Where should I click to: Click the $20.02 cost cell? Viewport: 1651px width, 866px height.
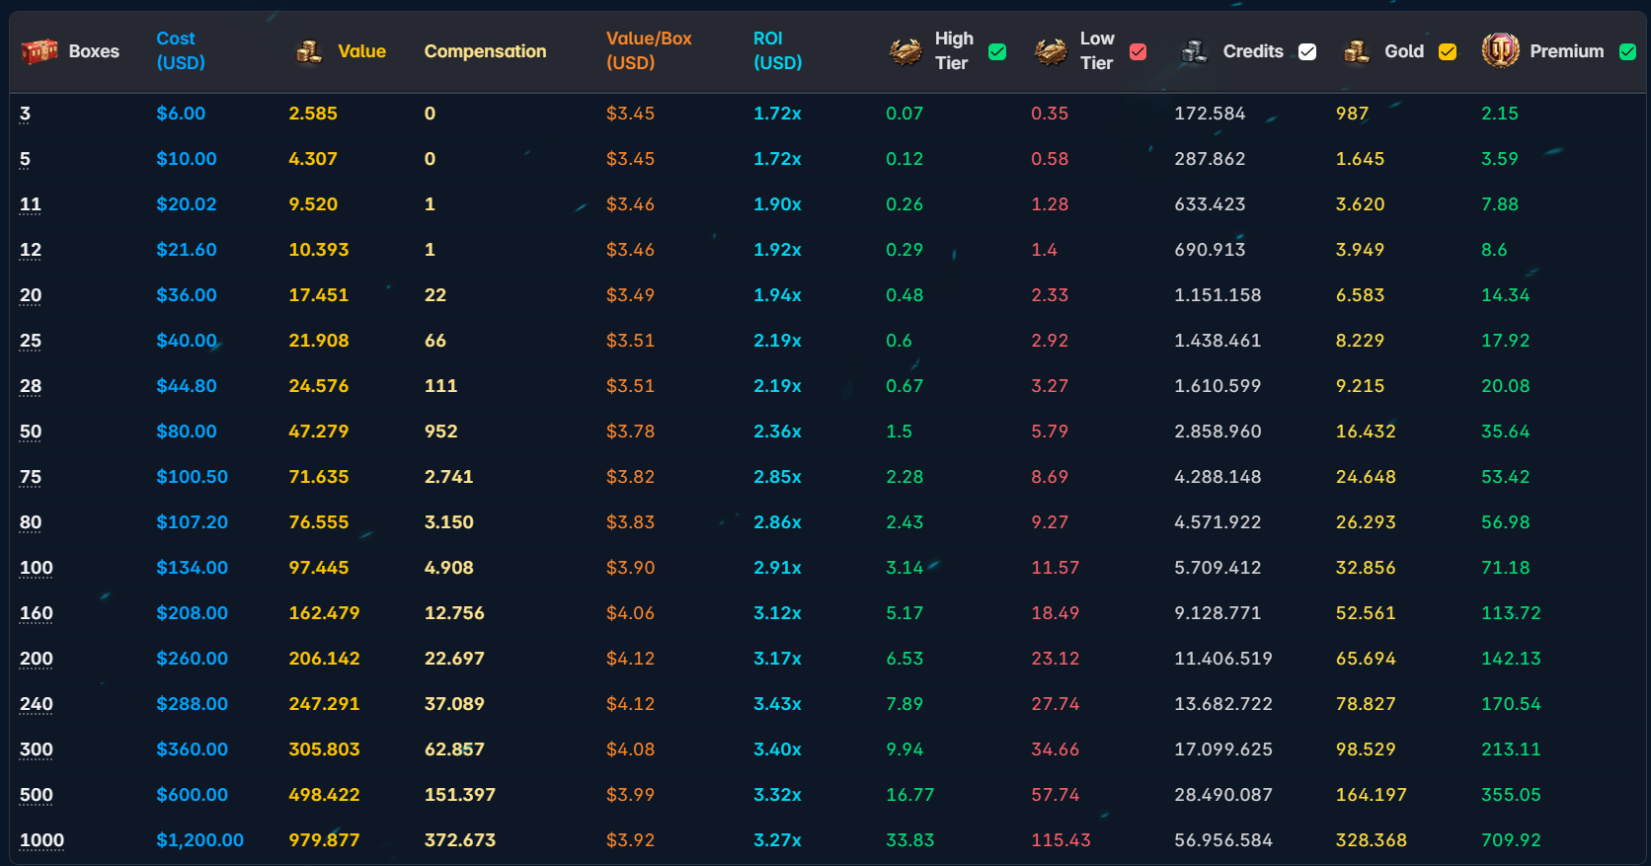point(187,204)
